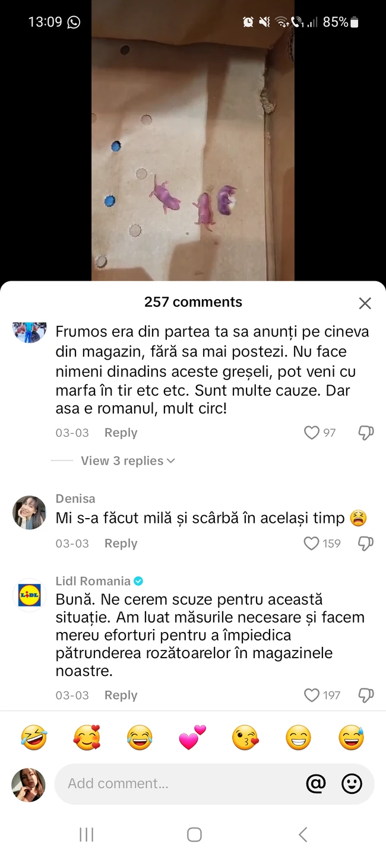Dislike the top comment about the store
The image size is (386, 857).
click(x=366, y=433)
